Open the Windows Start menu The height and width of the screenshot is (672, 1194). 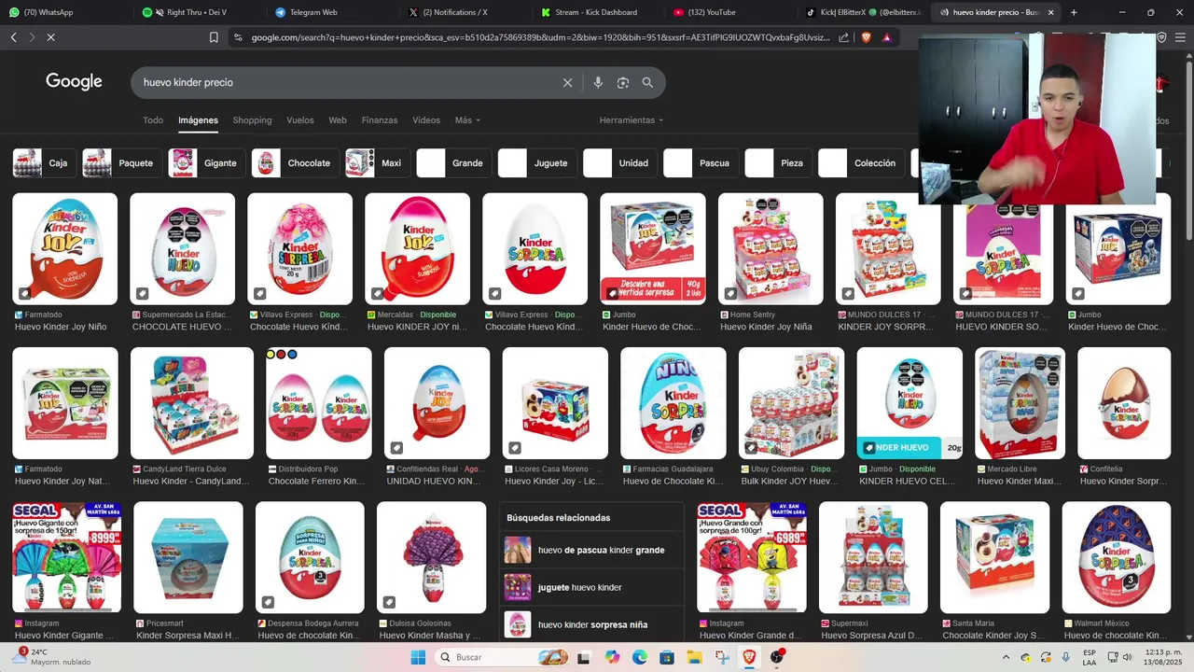tap(418, 657)
